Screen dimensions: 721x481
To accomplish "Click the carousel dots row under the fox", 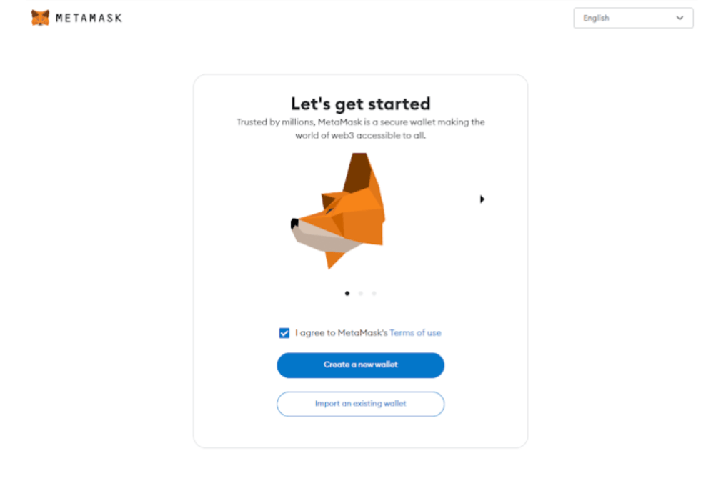I will tap(361, 293).
